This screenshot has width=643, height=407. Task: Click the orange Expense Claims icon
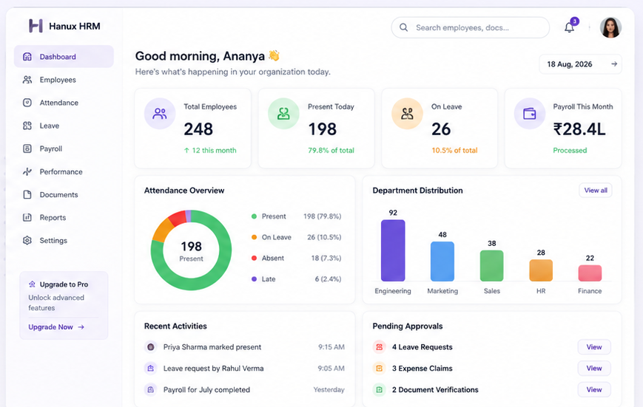pos(380,368)
